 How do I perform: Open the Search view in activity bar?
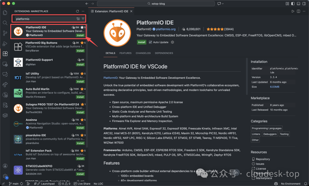tap(5, 23)
